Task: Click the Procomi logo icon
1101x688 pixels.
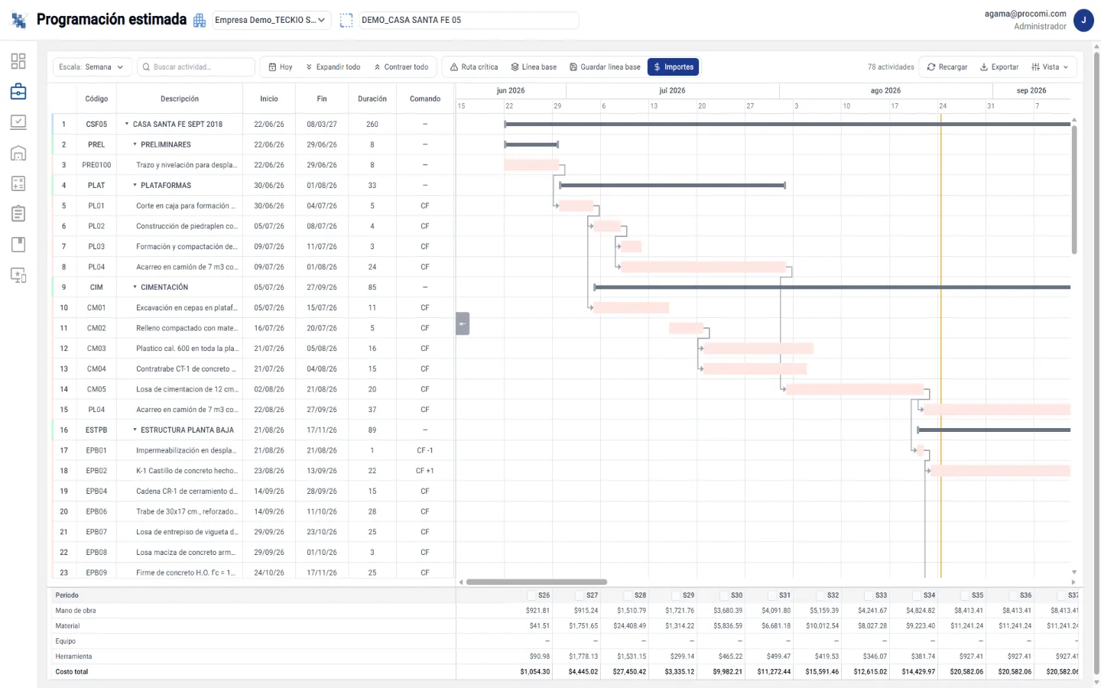Action: (x=19, y=20)
